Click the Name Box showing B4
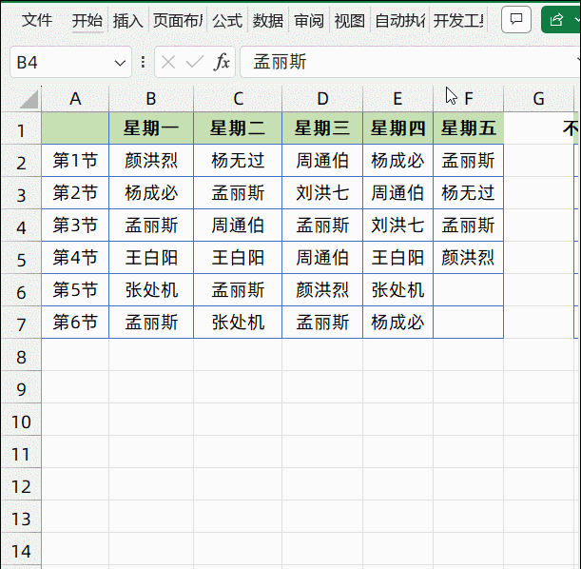Image resolution: width=581 pixels, height=569 pixels. click(x=62, y=63)
